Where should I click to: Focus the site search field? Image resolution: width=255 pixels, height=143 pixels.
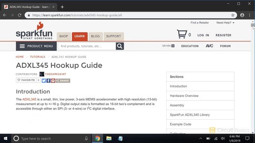pyautogui.click(x=87, y=46)
